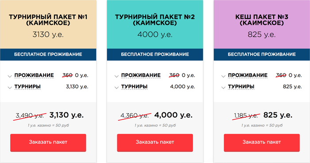Expand Турниры chevron in package №1
The width and height of the screenshot is (310, 163).
(10, 88)
